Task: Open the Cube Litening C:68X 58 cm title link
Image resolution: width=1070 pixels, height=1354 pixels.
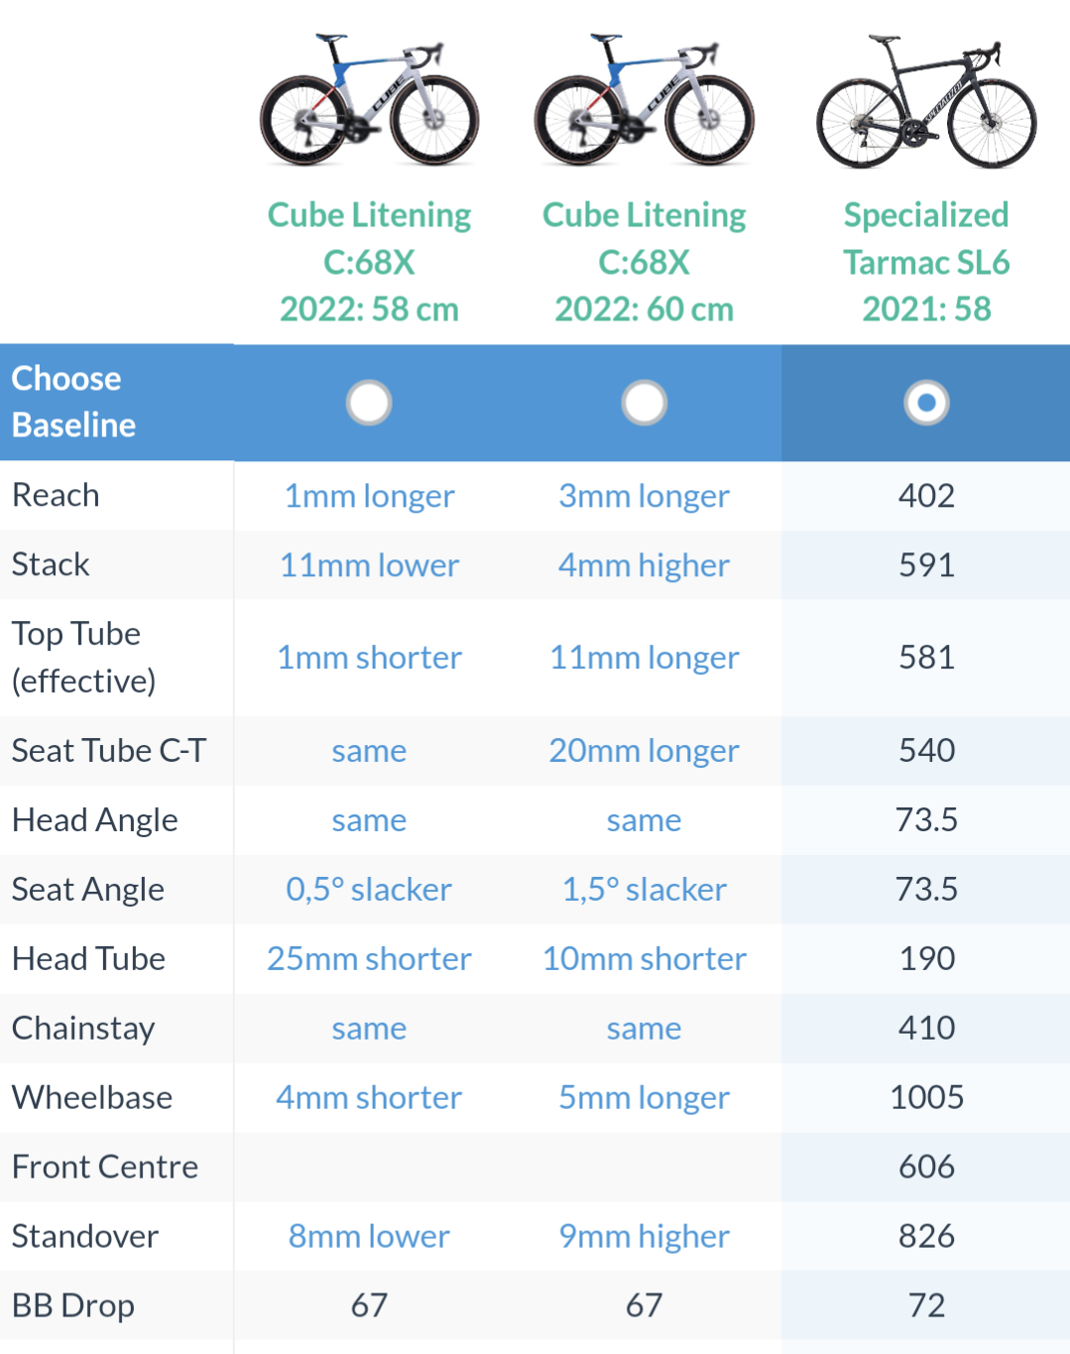Action: 369,262
